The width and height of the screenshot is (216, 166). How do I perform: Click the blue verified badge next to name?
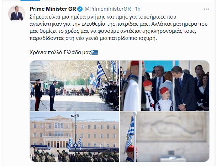tap(80, 9)
